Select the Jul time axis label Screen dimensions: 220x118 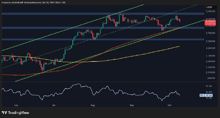(x=54, y=104)
